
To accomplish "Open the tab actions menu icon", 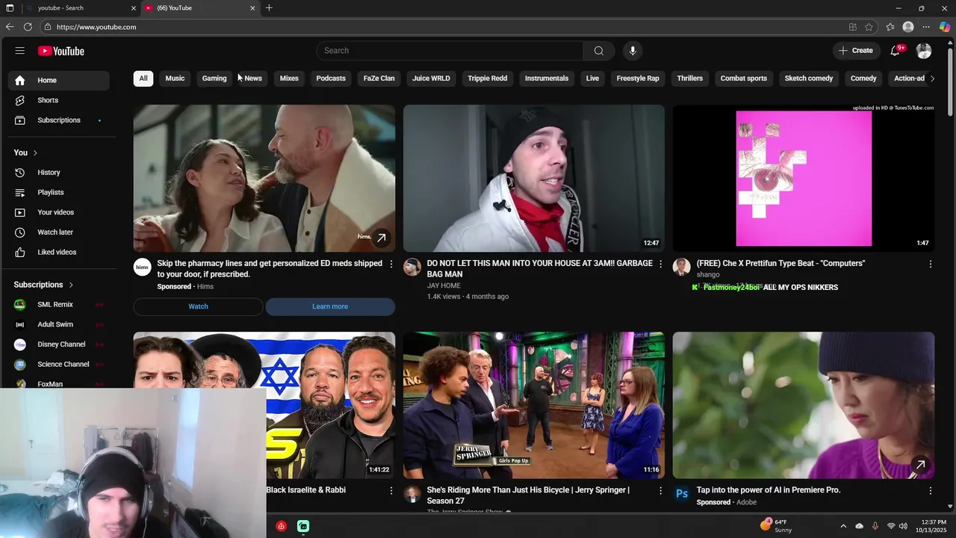I will coord(10,8).
